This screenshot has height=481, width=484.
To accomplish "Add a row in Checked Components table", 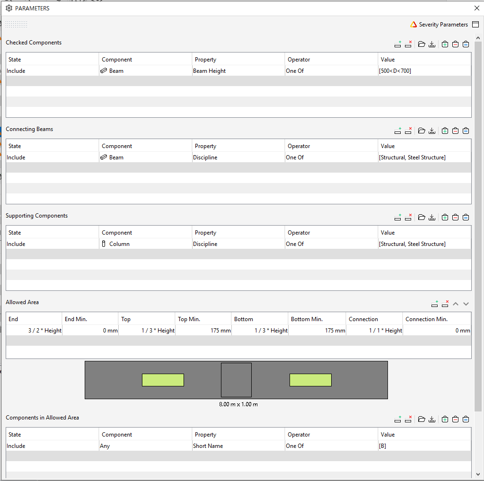I will click(397, 44).
